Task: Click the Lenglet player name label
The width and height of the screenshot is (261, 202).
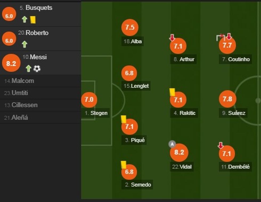Action: [140, 86]
